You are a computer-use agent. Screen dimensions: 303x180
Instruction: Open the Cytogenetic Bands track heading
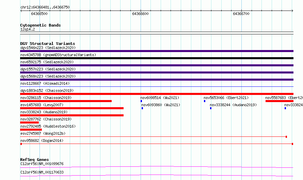[x=41, y=25]
